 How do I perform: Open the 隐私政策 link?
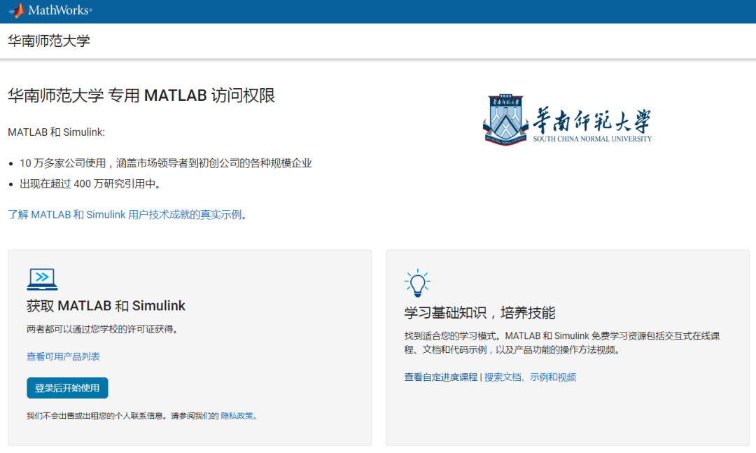point(239,416)
